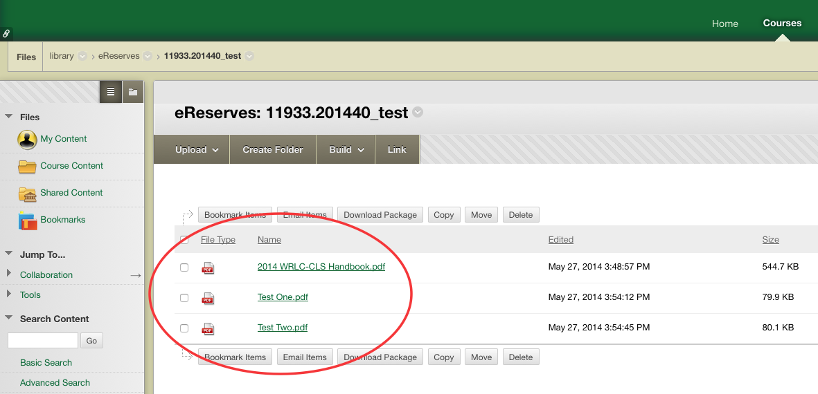
Task: Open library in the breadcrumb
Action: 62,56
